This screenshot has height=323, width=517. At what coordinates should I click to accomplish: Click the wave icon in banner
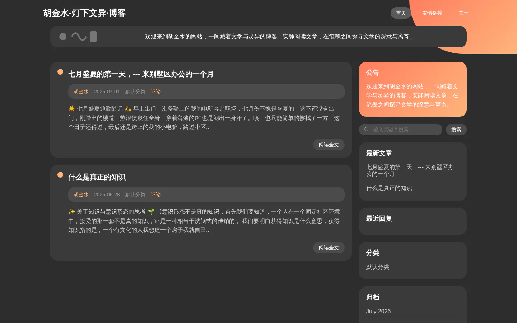coord(79,37)
